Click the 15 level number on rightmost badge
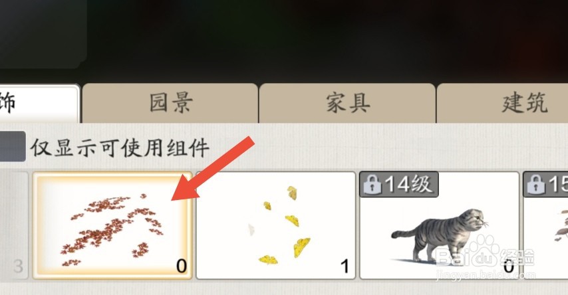 point(559,185)
